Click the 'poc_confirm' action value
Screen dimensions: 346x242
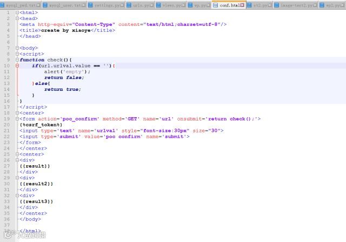tap(79, 119)
